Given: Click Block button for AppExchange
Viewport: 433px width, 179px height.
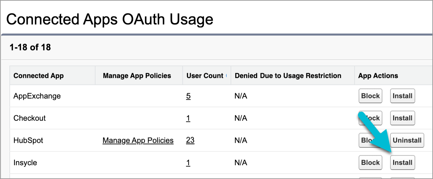Looking at the screenshot, I should tap(370, 96).
